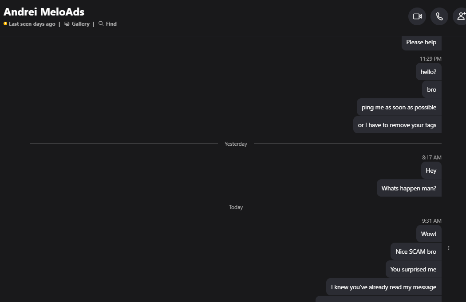The height and width of the screenshot is (302, 466).
Task: Add people to the conversation
Action: point(461,16)
